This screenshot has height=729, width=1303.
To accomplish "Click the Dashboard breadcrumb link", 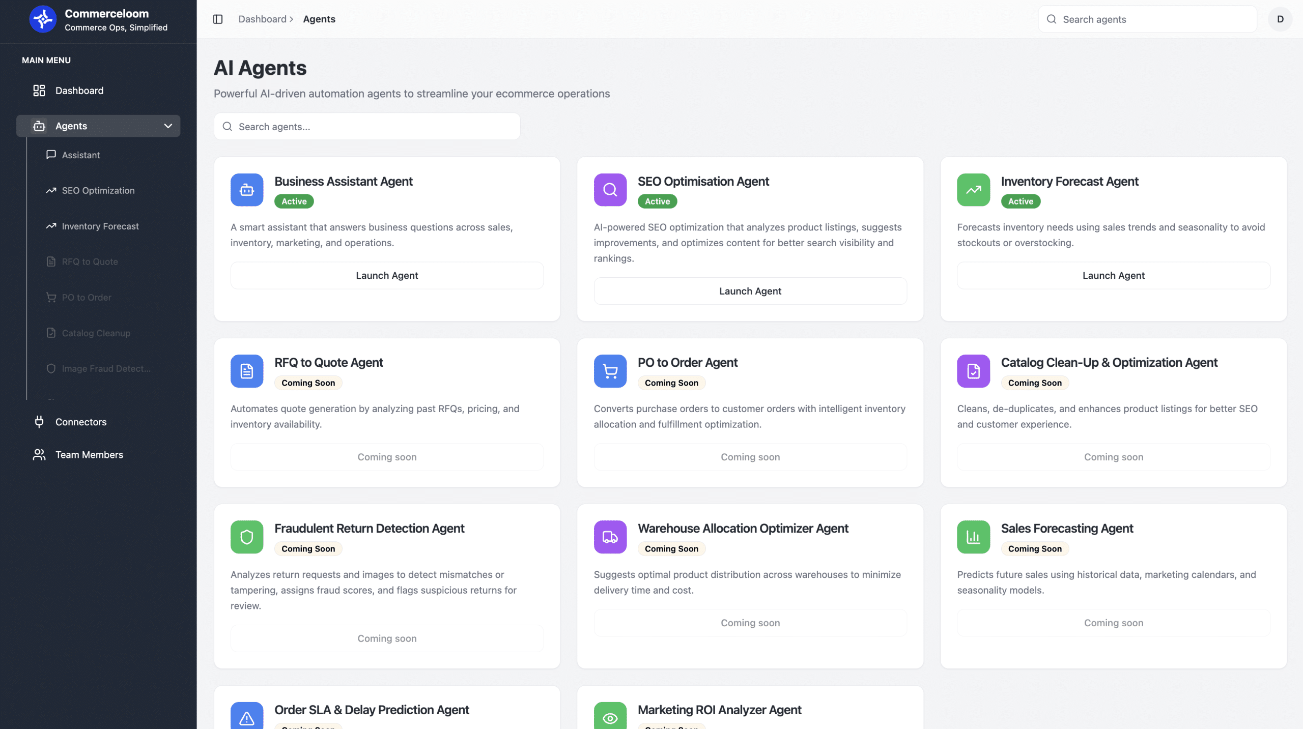I will [x=262, y=19].
